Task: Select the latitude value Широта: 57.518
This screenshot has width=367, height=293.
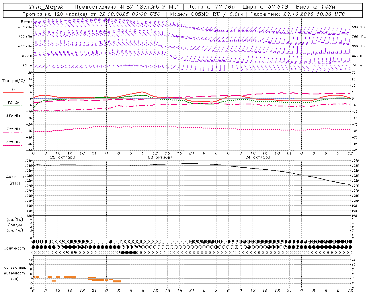Action: pos(265,7)
